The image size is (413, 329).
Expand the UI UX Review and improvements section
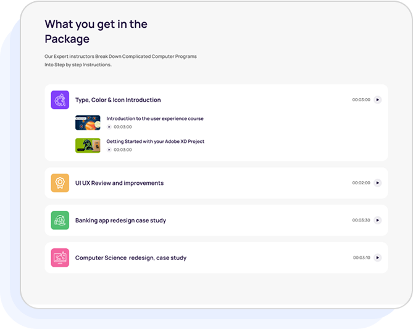coord(119,183)
